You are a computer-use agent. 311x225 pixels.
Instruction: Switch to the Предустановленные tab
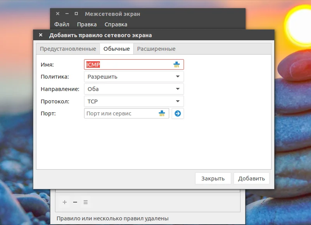point(68,49)
